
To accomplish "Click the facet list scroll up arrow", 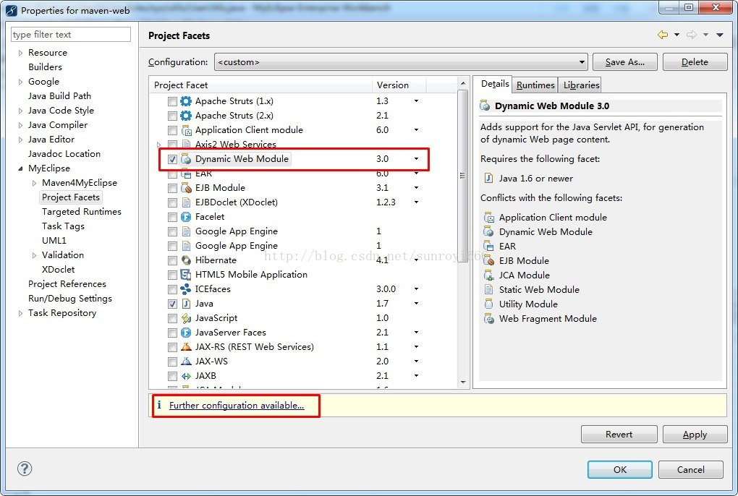I will pos(463,83).
